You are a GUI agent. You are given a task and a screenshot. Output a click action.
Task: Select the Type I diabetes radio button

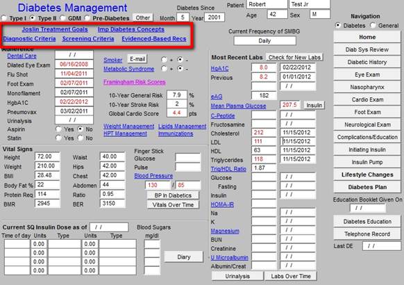tap(4, 18)
